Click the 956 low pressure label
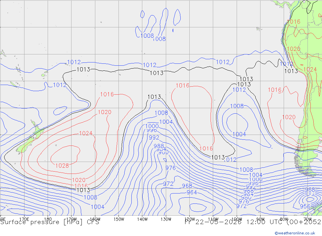322x236 pixels. pos(305,206)
